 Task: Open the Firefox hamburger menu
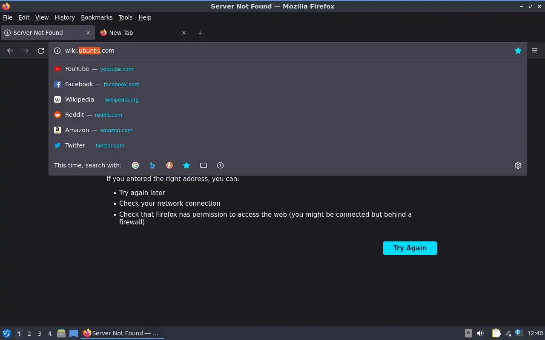pyautogui.click(x=535, y=51)
